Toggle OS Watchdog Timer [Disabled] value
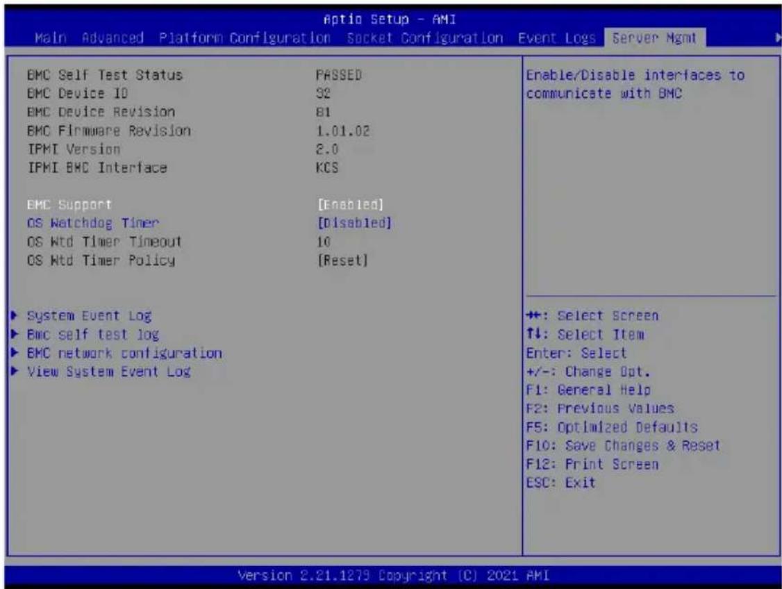 [354, 224]
